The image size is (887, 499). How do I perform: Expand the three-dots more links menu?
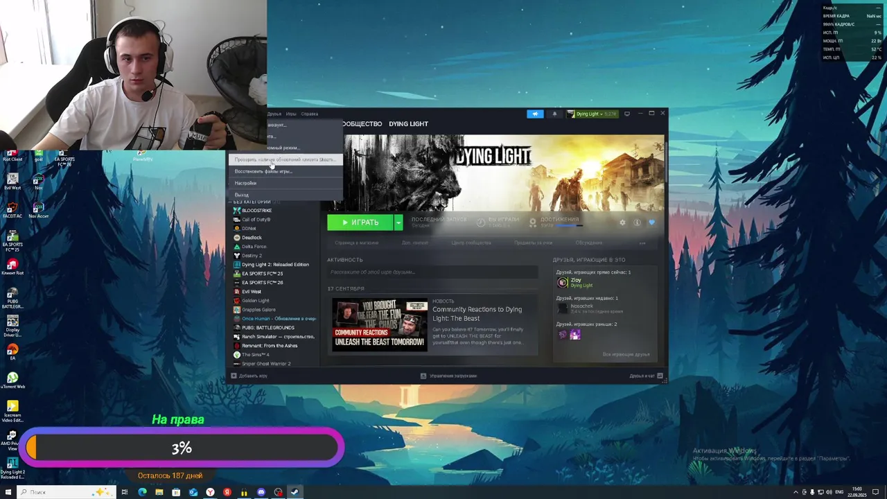(642, 243)
